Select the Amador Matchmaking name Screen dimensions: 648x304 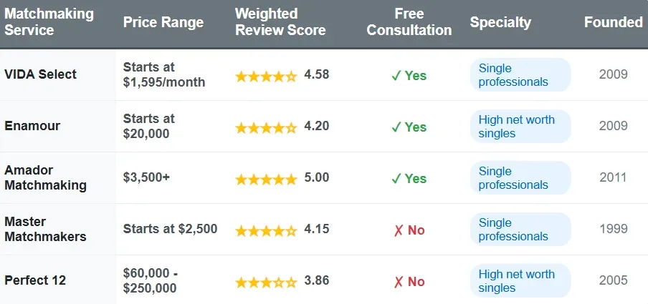(x=45, y=178)
